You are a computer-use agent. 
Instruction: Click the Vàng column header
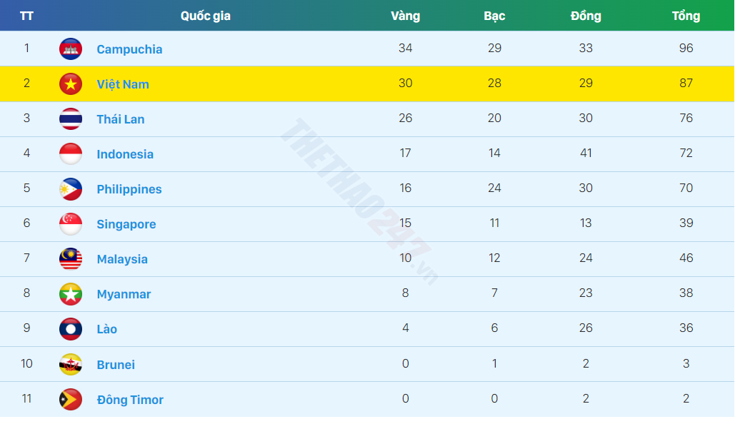coord(406,16)
